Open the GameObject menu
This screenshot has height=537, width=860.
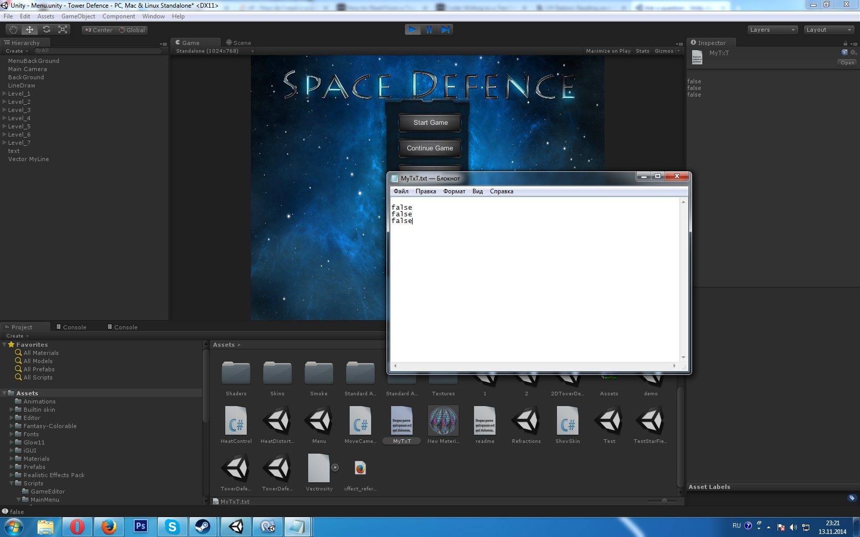tap(78, 16)
